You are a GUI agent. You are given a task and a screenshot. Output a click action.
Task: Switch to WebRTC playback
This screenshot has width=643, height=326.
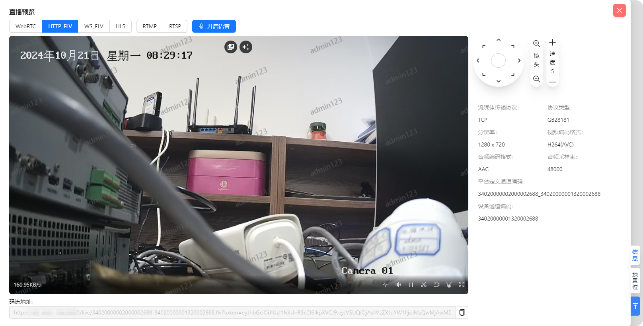click(25, 26)
